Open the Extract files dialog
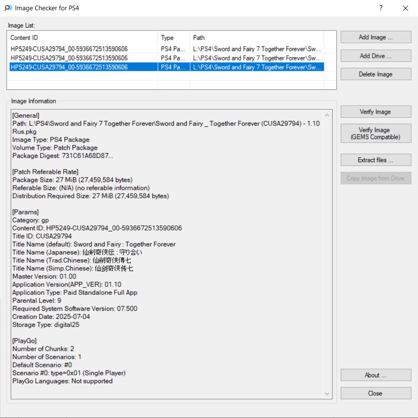 (x=376, y=160)
